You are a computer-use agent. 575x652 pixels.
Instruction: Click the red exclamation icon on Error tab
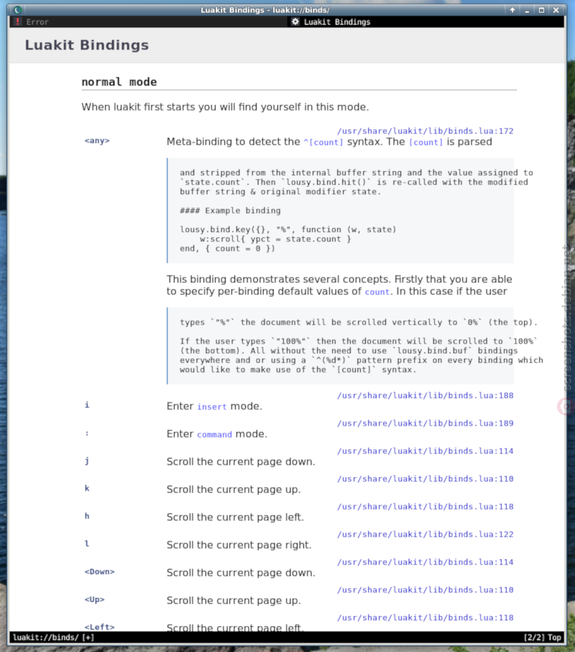pos(17,22)
